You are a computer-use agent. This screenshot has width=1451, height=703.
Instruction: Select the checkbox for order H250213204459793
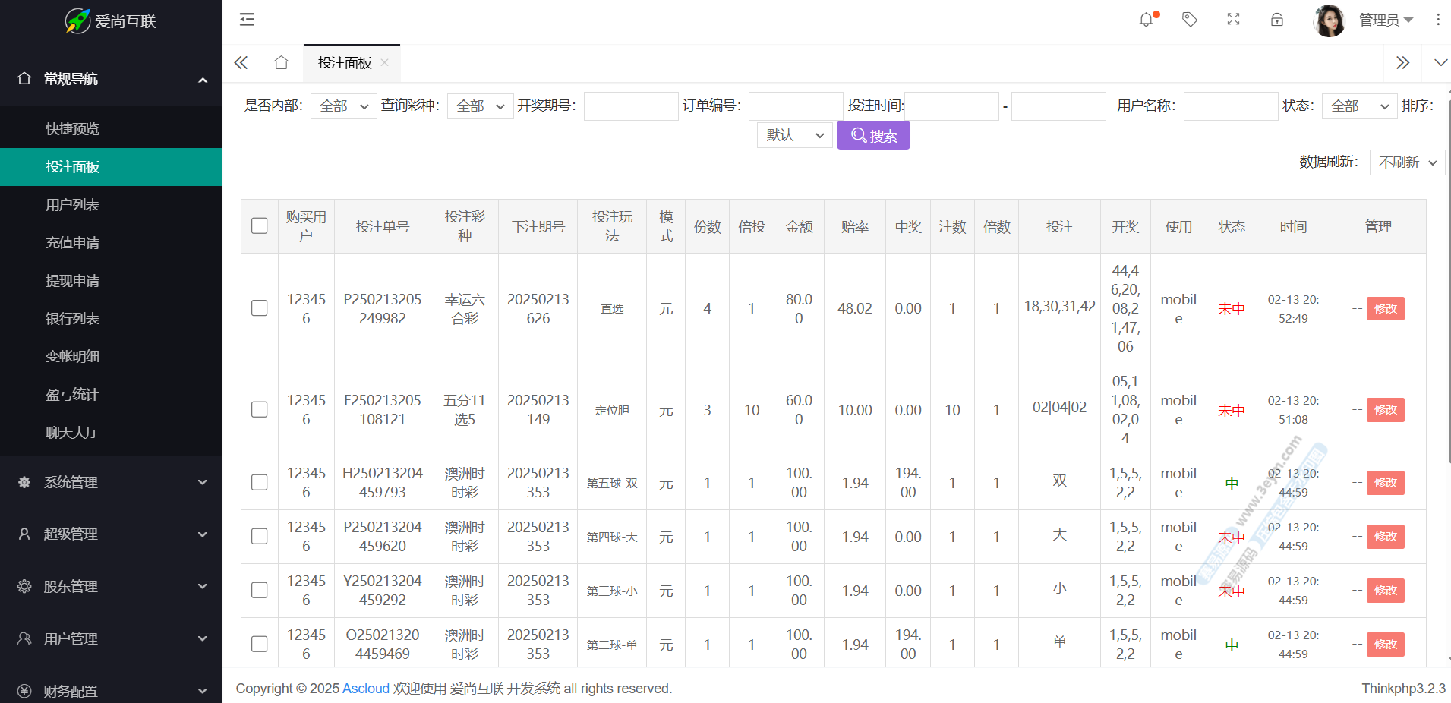[x=260, y=483]
